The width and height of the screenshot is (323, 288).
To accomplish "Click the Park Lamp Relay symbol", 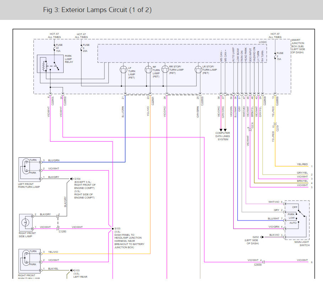I will 50,64.
